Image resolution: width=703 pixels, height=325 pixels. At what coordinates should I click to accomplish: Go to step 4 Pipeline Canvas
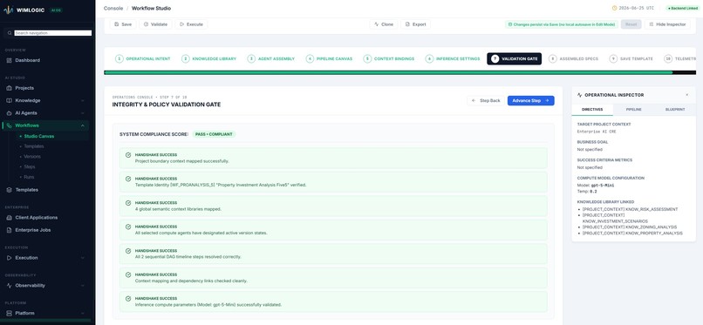click(330, 58)
